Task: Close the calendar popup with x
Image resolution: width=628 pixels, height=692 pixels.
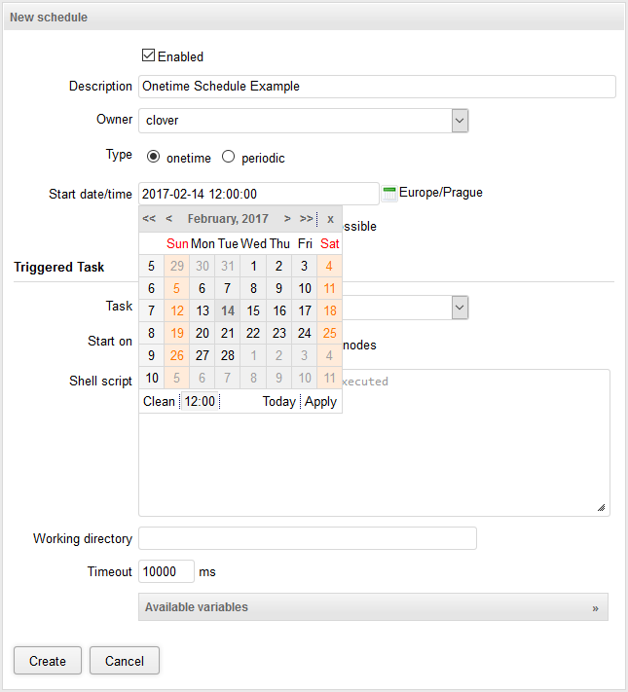Action: [330, 219]
